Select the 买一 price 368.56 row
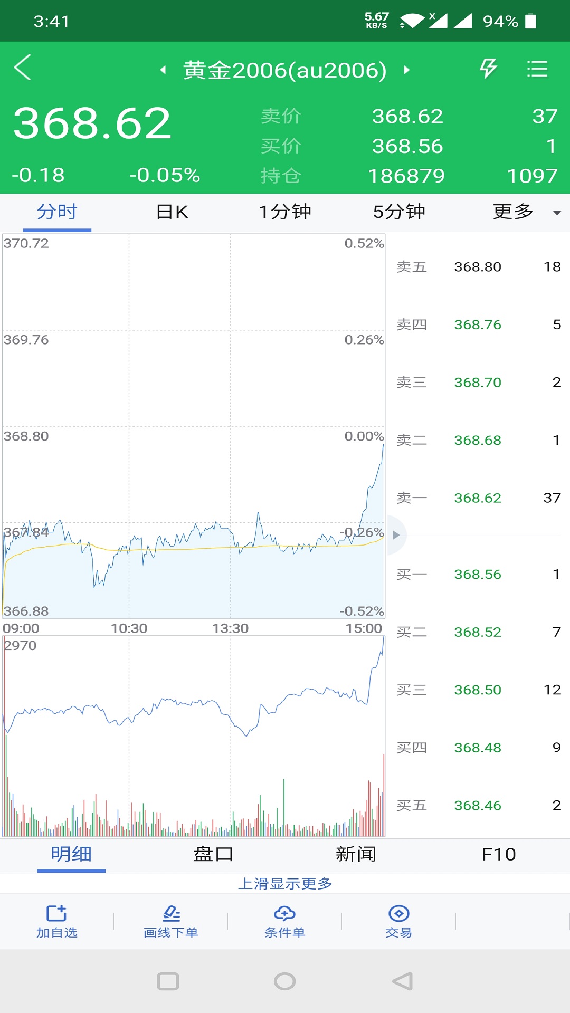The height and width of the screenshot is (1013, 570). tap(478, 575)
